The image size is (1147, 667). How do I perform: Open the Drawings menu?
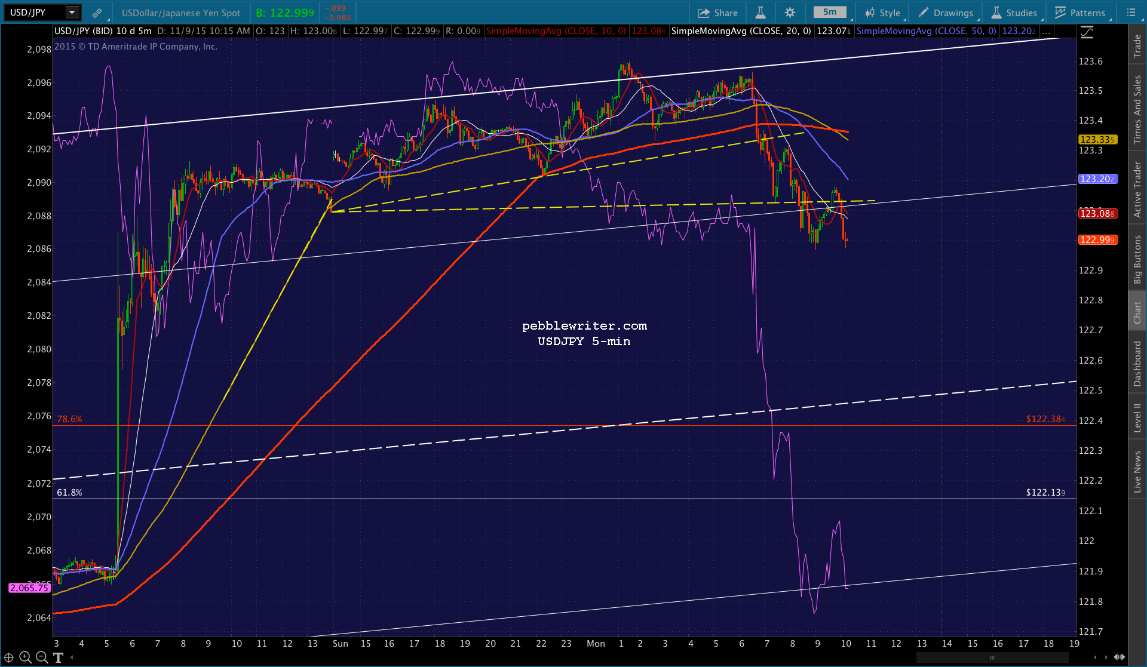click(946, 13)
